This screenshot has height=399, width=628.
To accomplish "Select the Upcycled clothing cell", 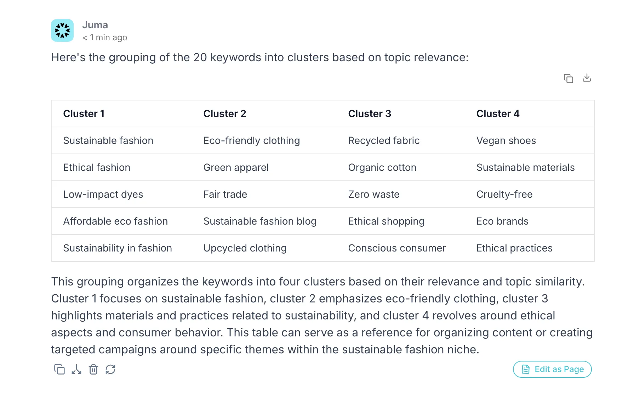I will point(245,248).
